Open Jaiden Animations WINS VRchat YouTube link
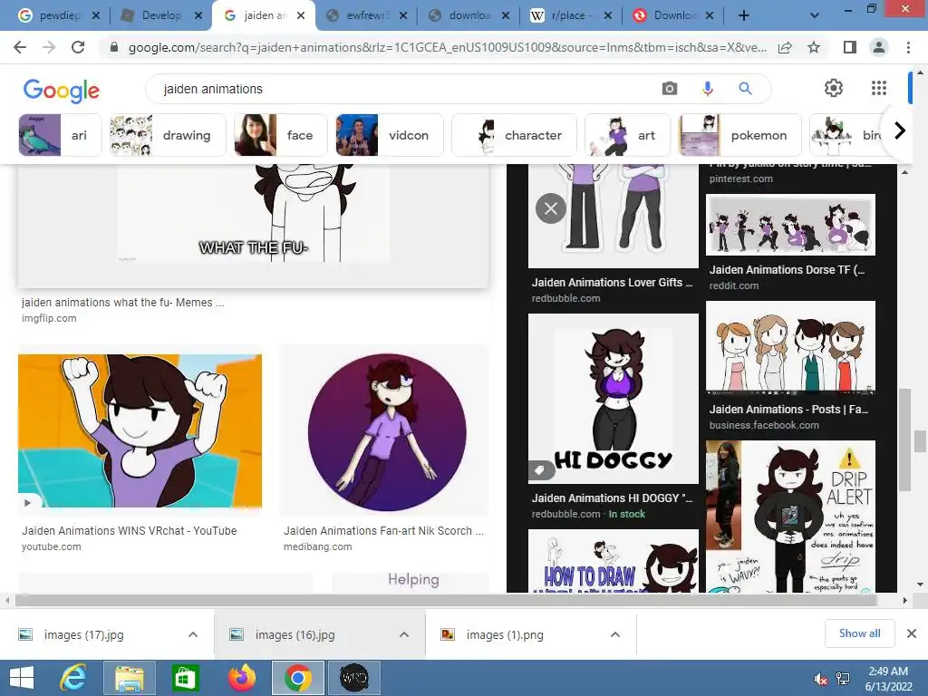Image resolution: width=928 pixels, height=696 pixels. (x=129, y=538)
